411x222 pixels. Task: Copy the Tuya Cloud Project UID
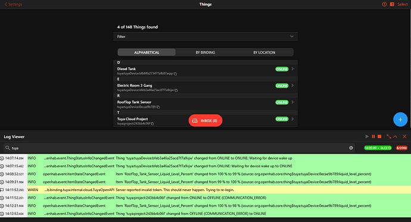point(152,124)
